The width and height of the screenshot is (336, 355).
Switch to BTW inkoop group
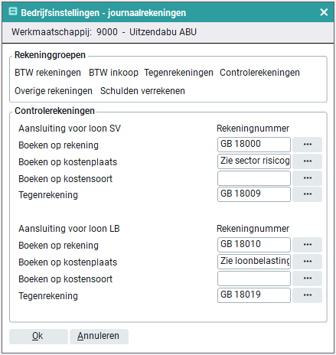click(113, 73)
